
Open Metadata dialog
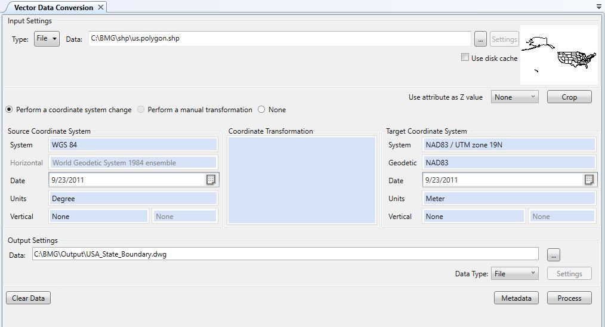tap(516, 298)
